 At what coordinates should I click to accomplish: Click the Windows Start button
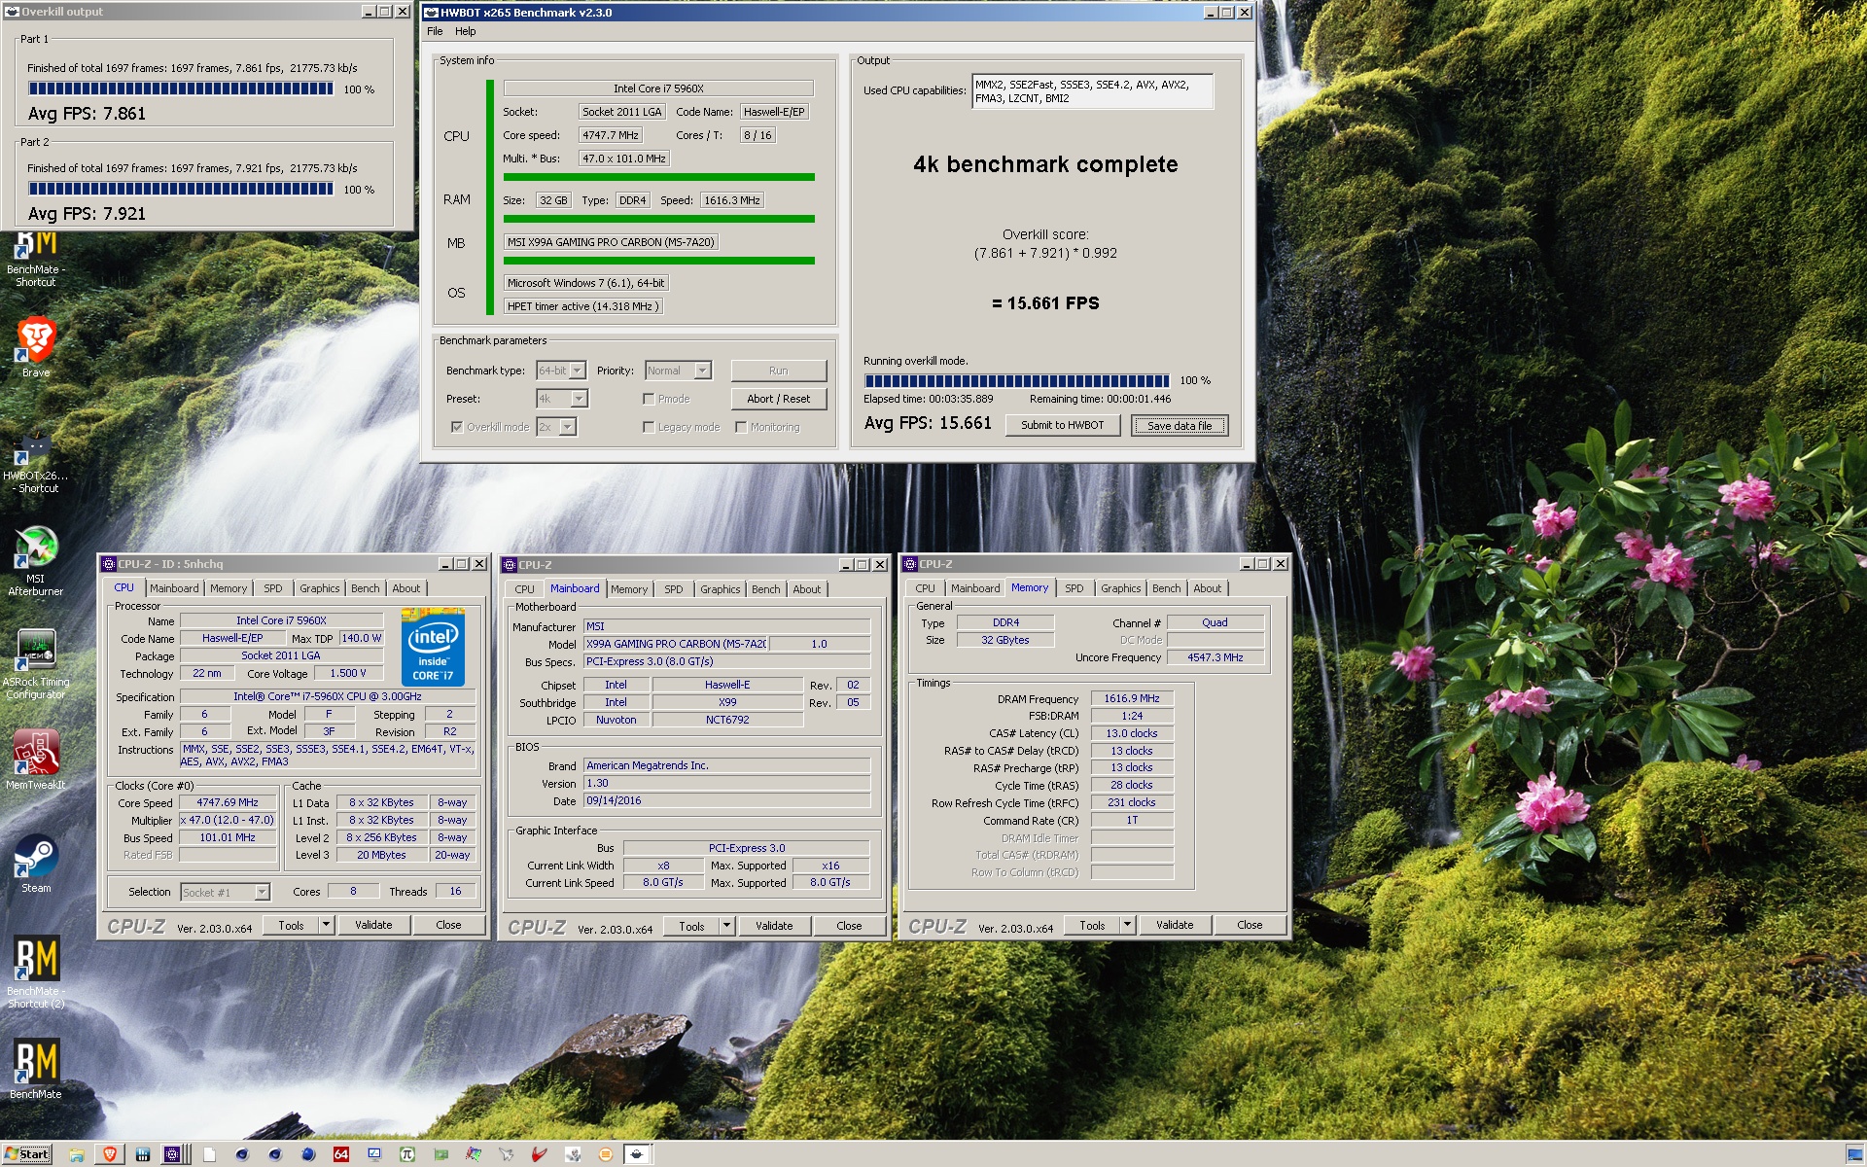27,1154
